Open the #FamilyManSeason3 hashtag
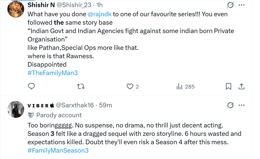The image size is (260, 159). [58, 150]
